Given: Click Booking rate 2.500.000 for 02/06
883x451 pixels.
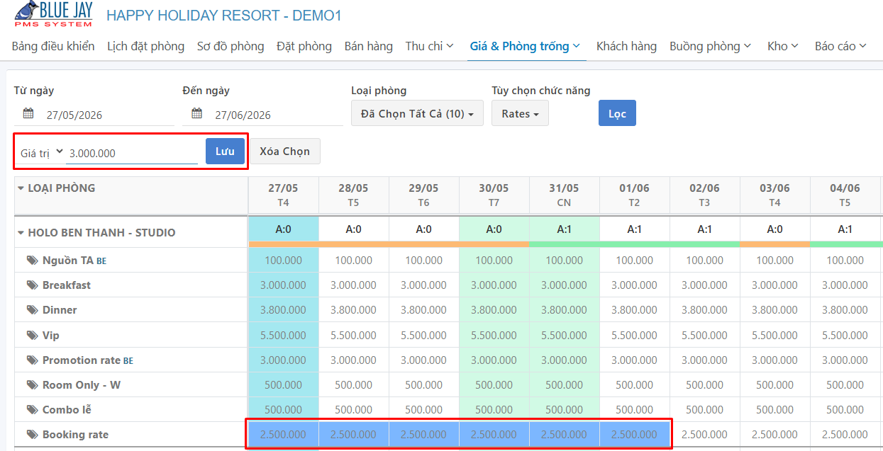Looking at the screenshot, I should coord(704,434).
